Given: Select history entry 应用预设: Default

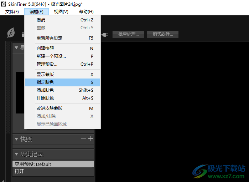Looking at the screenshot, I should (x=53, y=164).
